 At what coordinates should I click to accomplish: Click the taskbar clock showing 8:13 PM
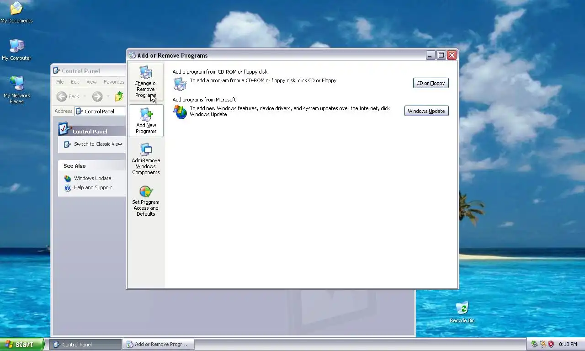click(568, 344)
